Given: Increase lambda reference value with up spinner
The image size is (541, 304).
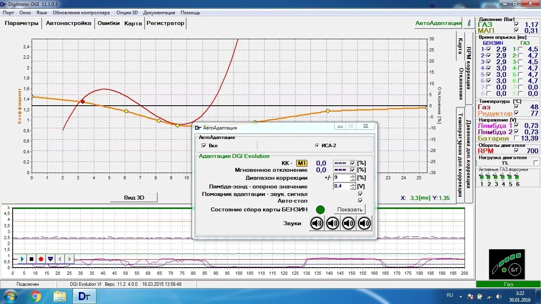Looking at the screenshot, I should [353, 184].
